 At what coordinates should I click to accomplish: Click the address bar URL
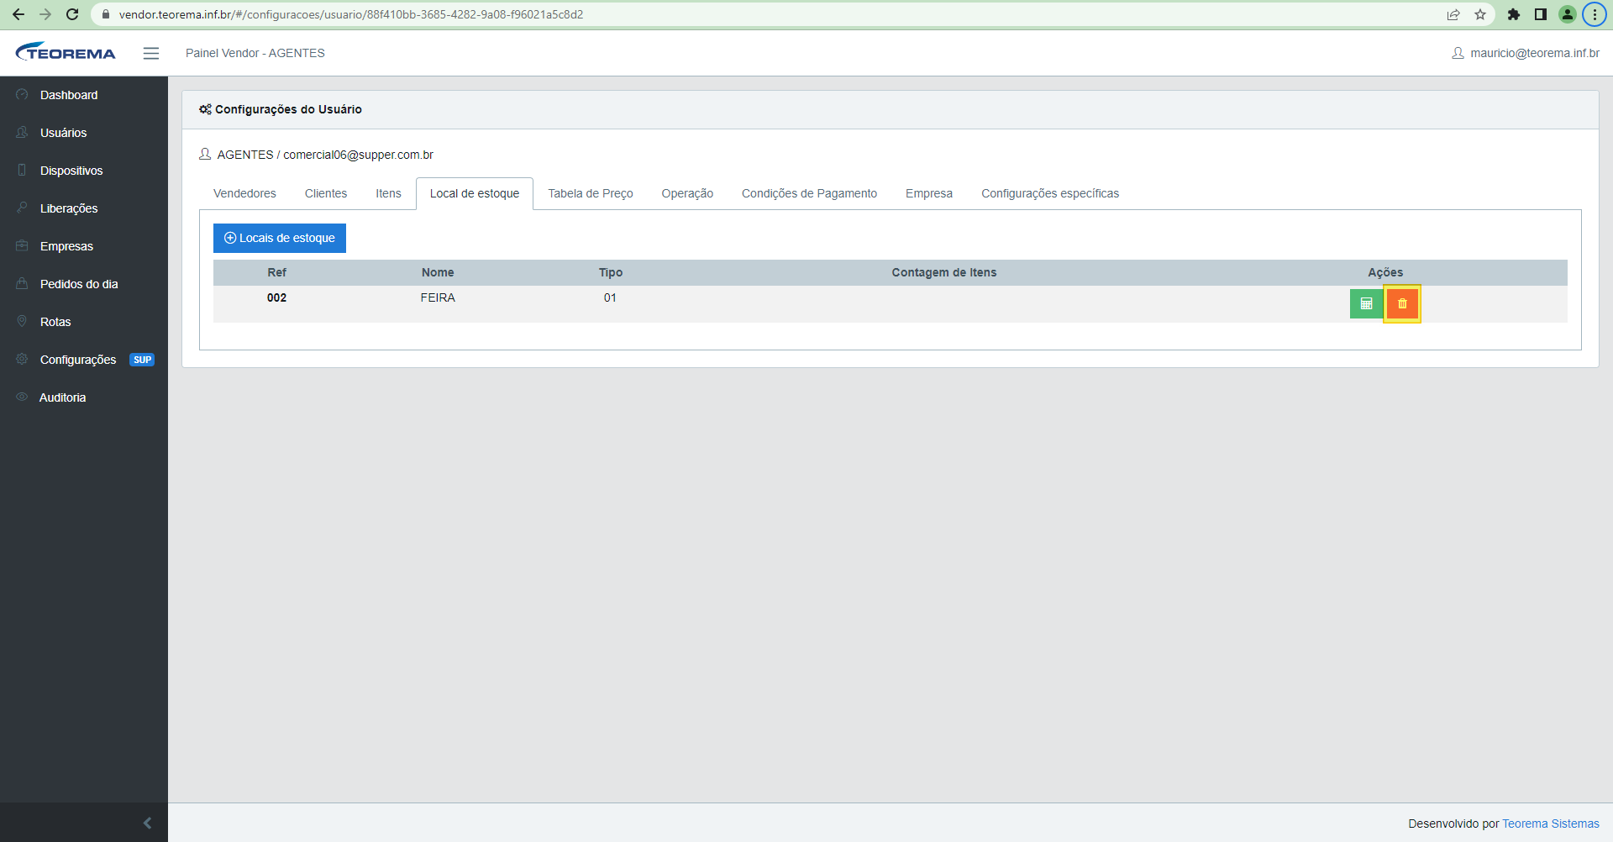(x=350, y=14)
